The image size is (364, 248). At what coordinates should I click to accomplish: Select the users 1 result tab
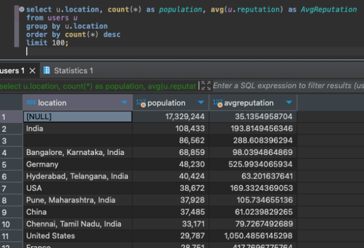[x=12, y=71]
